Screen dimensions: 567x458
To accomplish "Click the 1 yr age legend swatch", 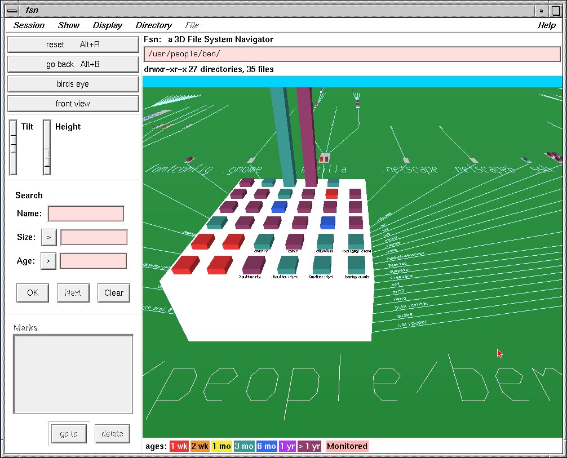I will pyautogui.click(x=287, y=446).
